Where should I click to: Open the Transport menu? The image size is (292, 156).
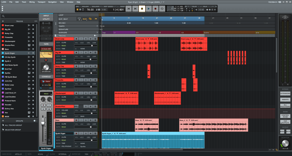(41, 2)
